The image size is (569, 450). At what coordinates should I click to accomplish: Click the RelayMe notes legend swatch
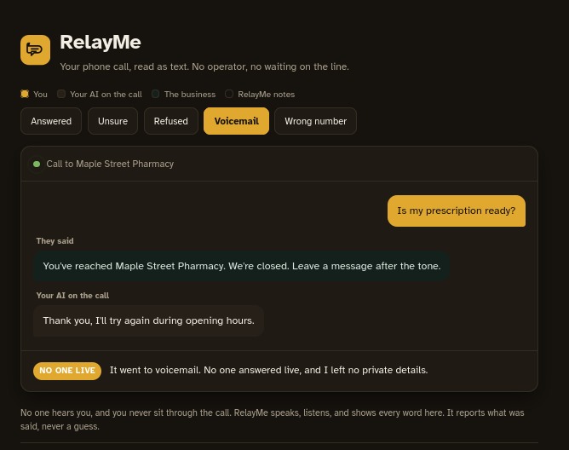[x=229, y=94]
